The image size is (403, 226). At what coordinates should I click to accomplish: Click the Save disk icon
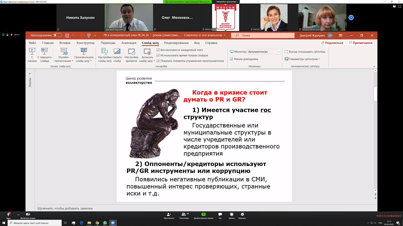[x=67, y=35]
